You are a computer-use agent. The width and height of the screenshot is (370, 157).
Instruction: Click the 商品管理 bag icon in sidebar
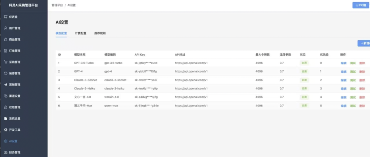point(5,39)
